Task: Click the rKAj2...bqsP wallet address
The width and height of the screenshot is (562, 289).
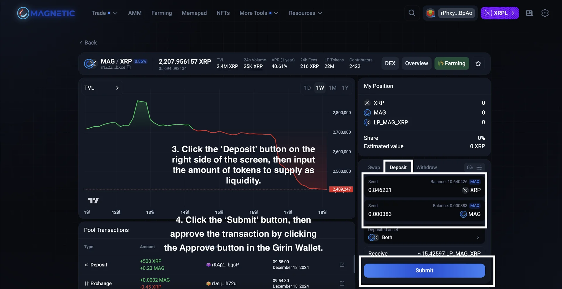Action: 225,265
